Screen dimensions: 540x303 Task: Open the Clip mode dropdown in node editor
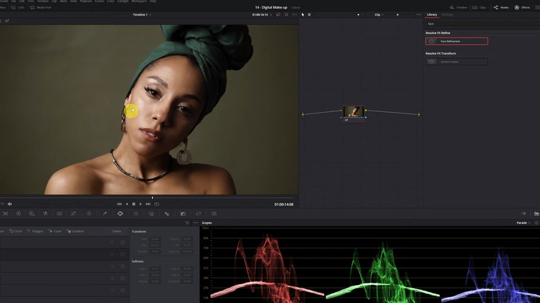(379, 15)
